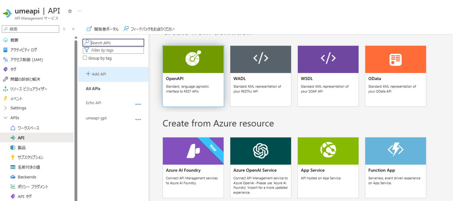
Task: Click the Filter by tags input field
Action: click(113, 50)
